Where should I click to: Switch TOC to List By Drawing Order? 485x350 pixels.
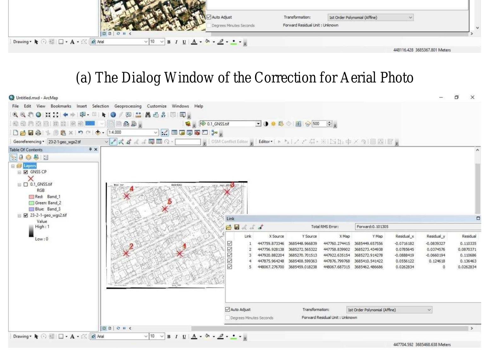(x=13, y=157)
